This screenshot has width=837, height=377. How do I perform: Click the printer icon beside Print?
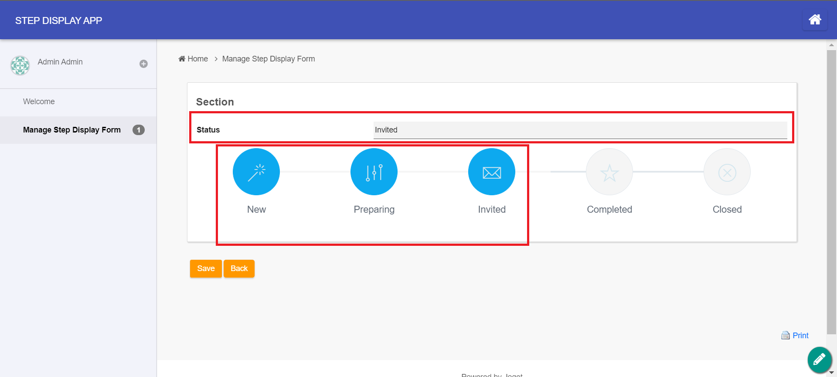coord(786,335)
